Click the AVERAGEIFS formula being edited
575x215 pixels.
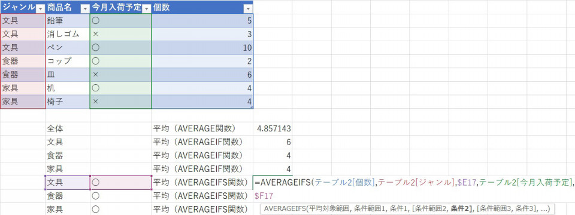click(414, 183)
